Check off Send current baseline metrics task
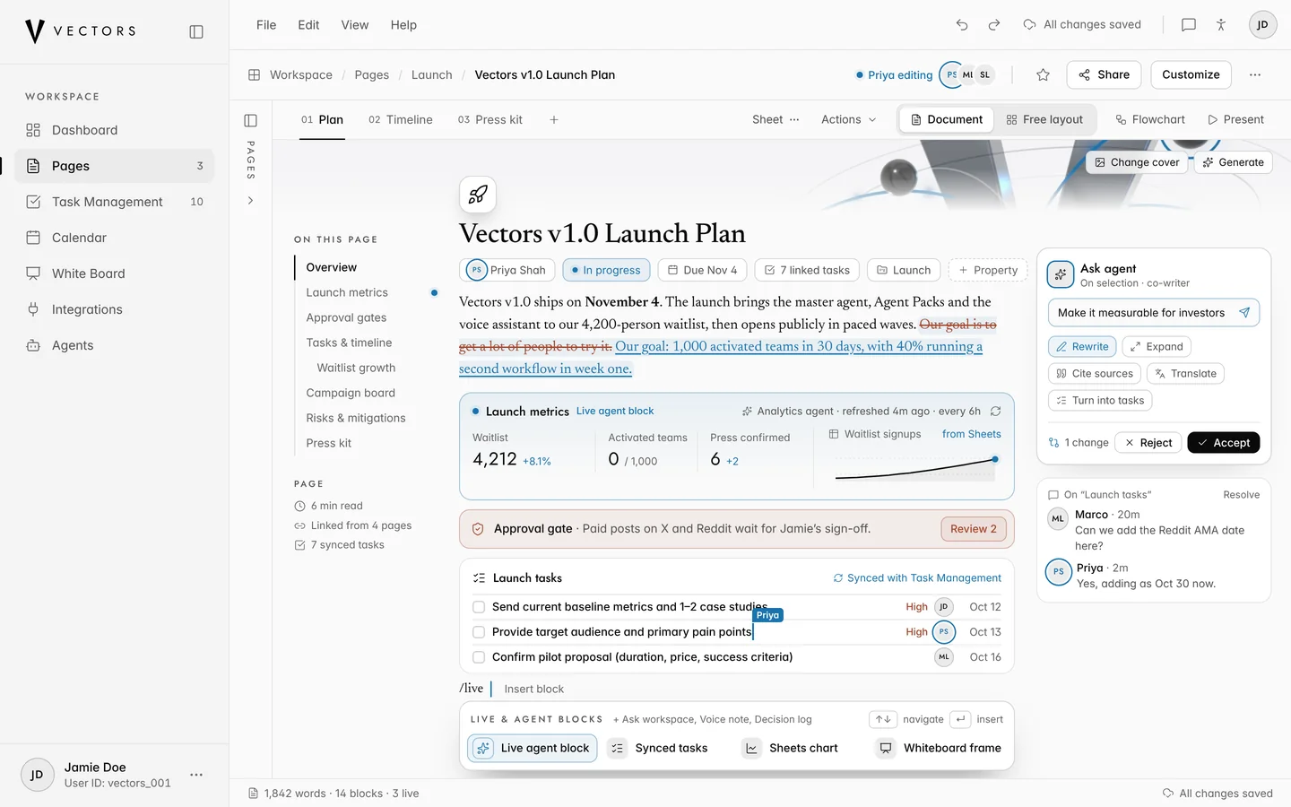This screenshot has height=807, width=1291. (479, 607)
